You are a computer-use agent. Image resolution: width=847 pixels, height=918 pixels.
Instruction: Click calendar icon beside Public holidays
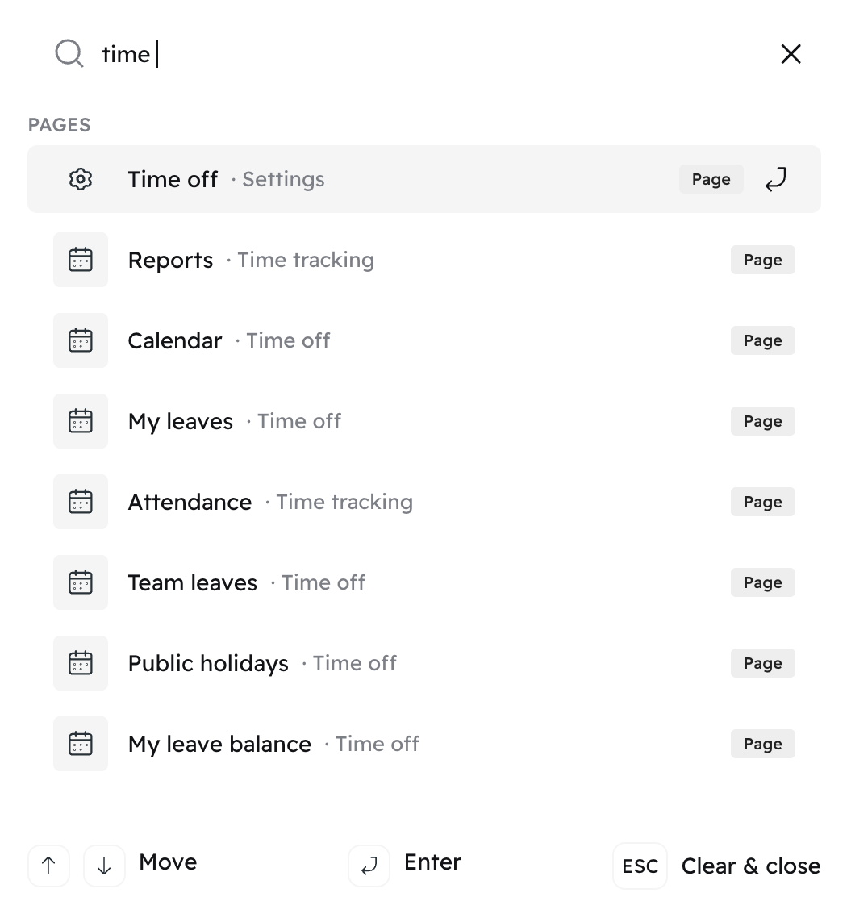81,663
